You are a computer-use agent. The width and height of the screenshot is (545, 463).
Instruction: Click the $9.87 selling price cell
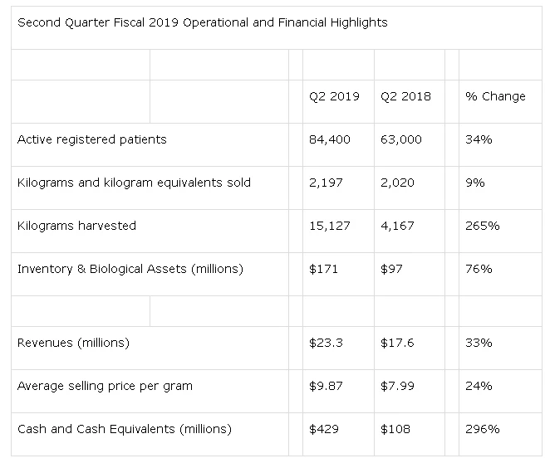[325, 386]
